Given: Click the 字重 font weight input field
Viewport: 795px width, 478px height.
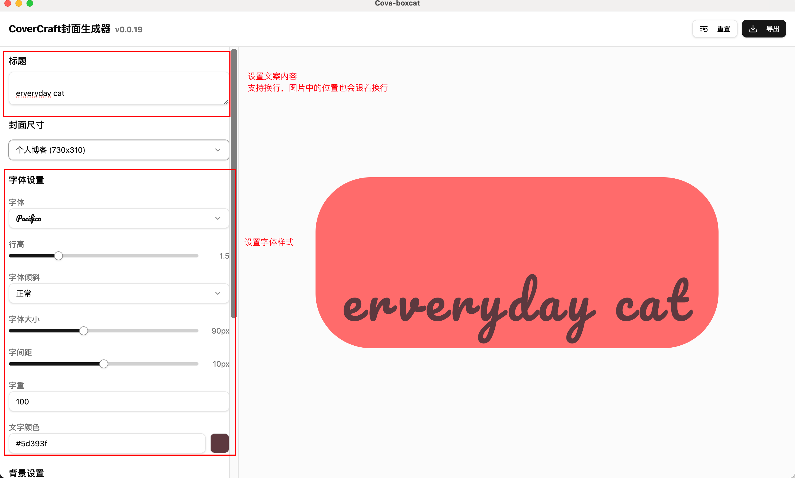Looking at the screenshot, I should pyautogui.click(x=119, y=402).
